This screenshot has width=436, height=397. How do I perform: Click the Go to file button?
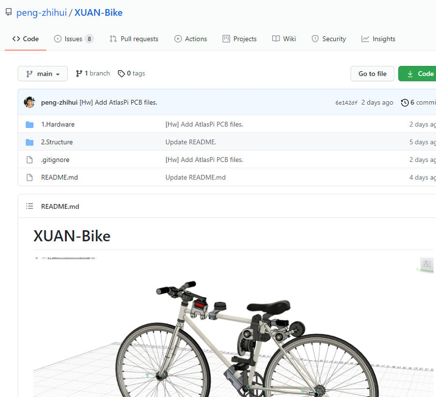[x=372, y=74]
